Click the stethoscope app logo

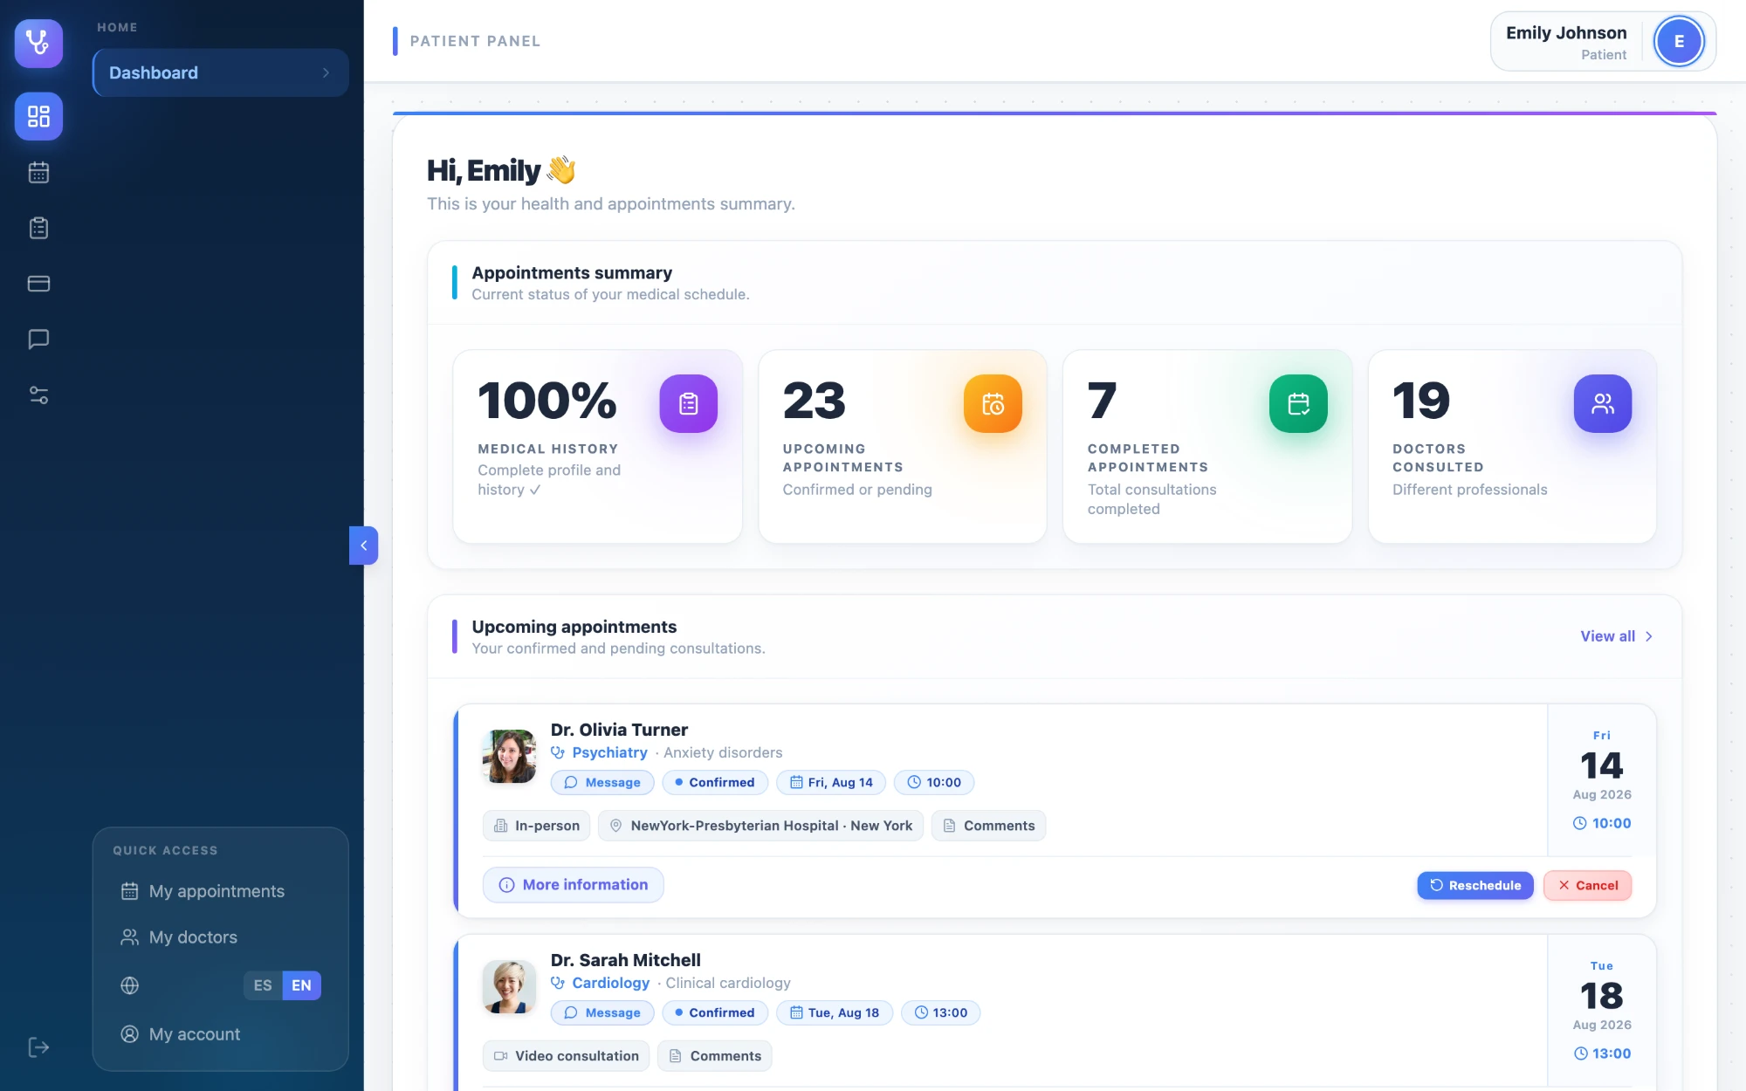click(38, 43)
